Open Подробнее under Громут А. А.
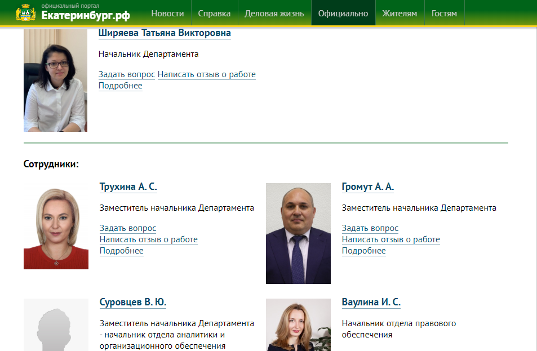 coord(363,251)
